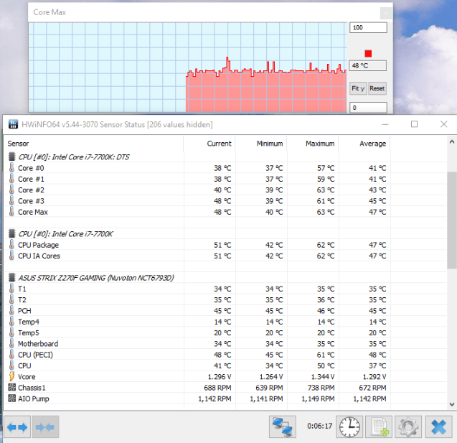Click the ASUS STRIX Z270F chip icon
Screen dimensions: 457x443
coord(12,278)
